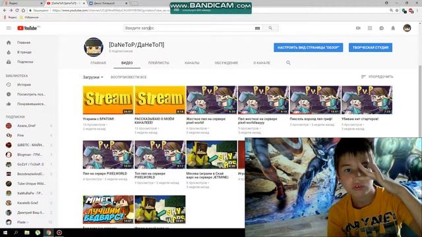Click the Топ пвп на сервере PIXELWORLD title

150,176
